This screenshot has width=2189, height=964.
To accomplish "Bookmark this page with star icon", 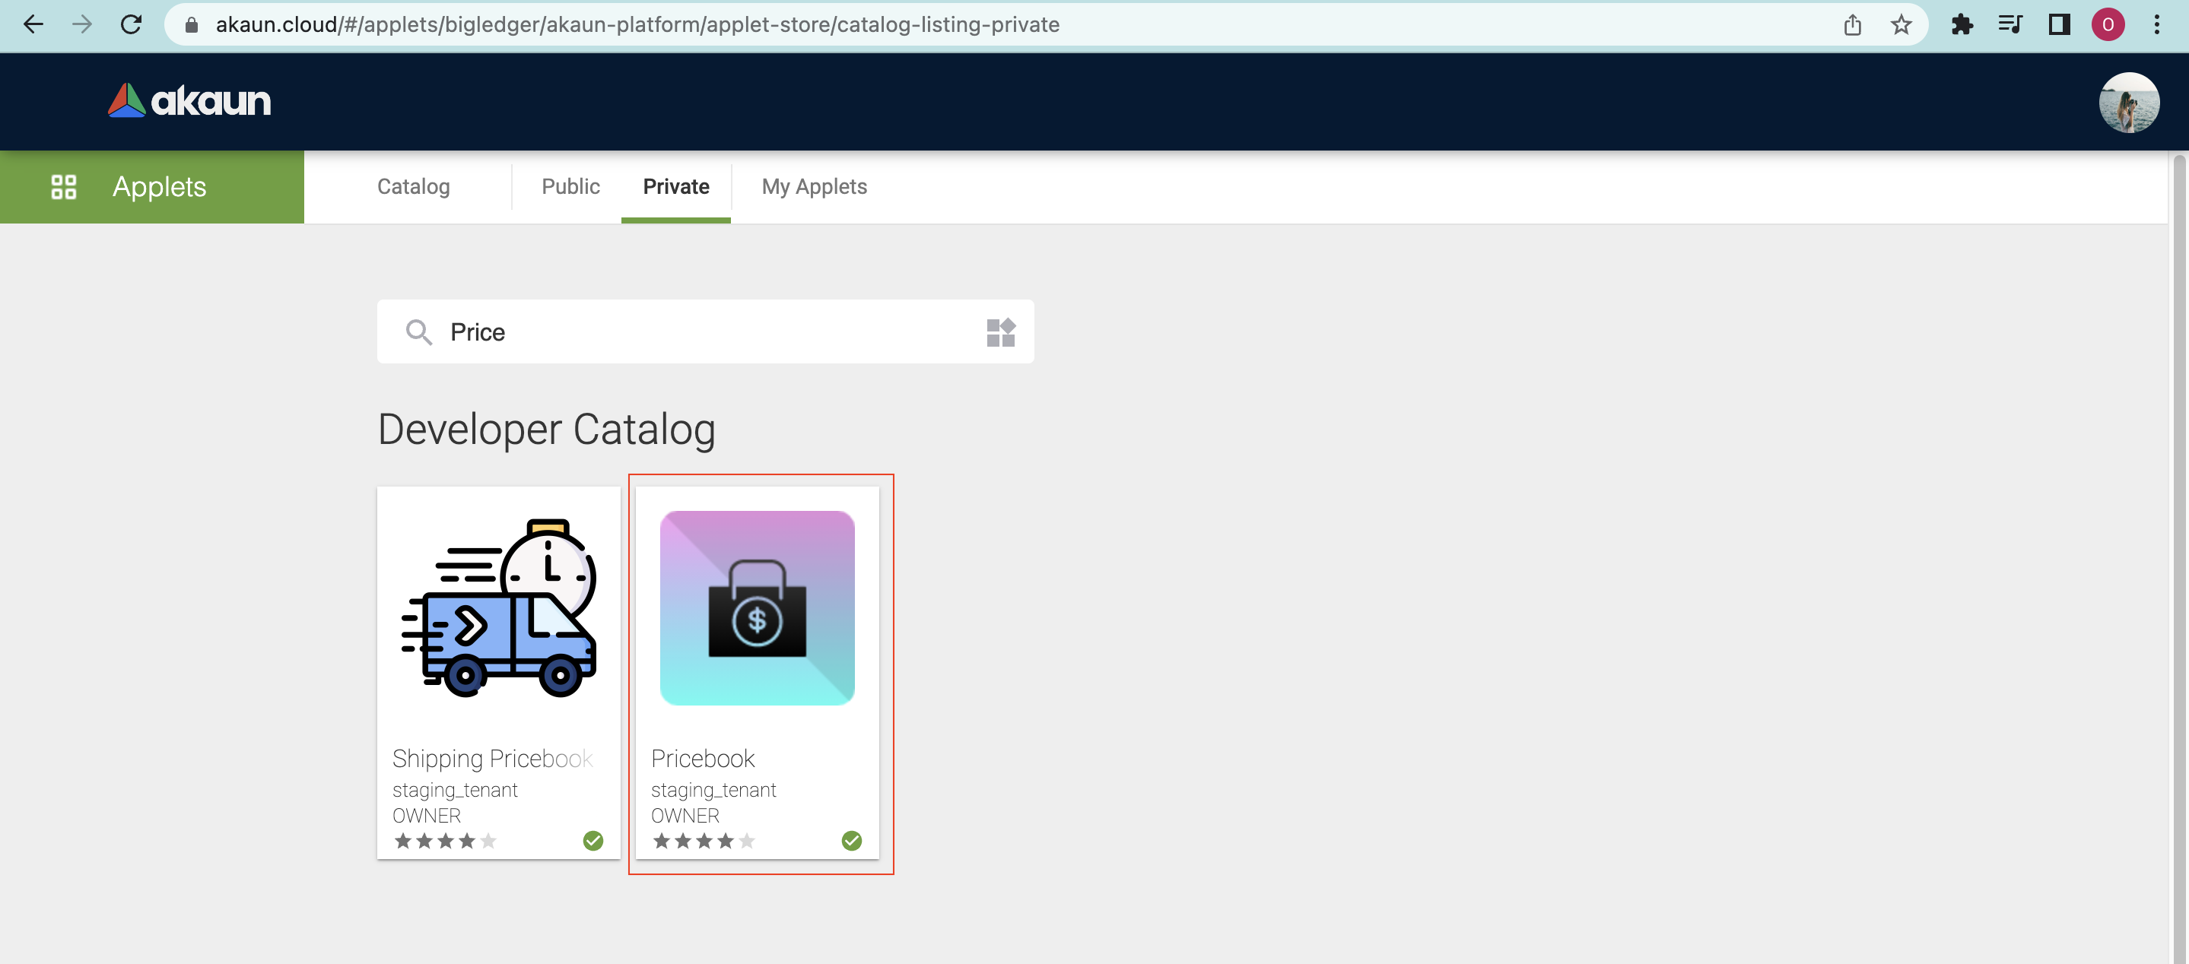I will (x=1900, y=24).
